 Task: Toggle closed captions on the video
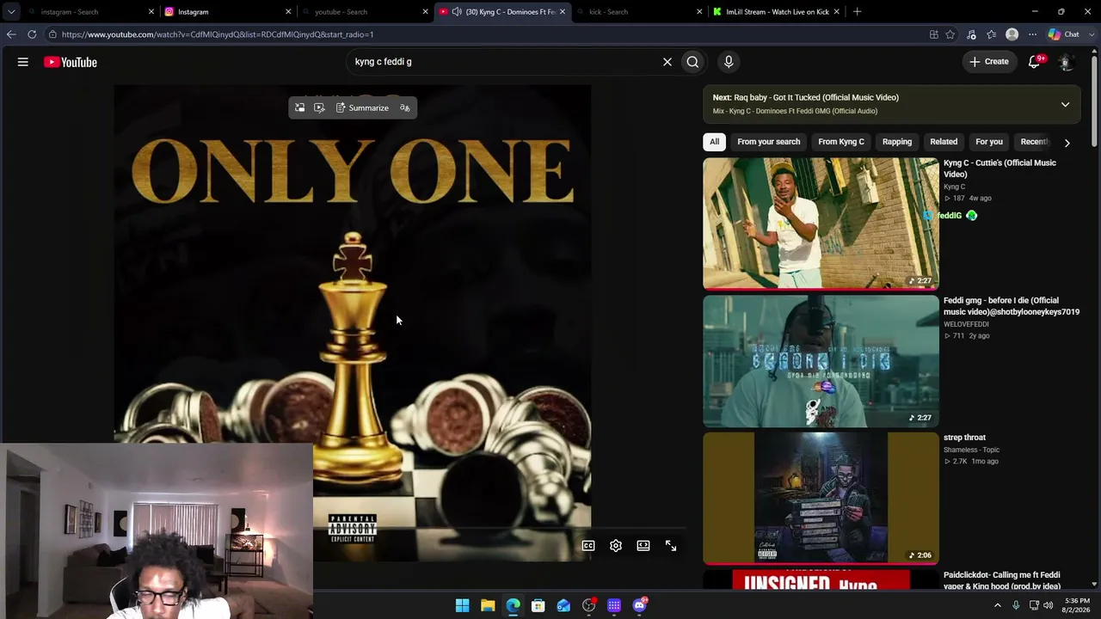point(588,546)
